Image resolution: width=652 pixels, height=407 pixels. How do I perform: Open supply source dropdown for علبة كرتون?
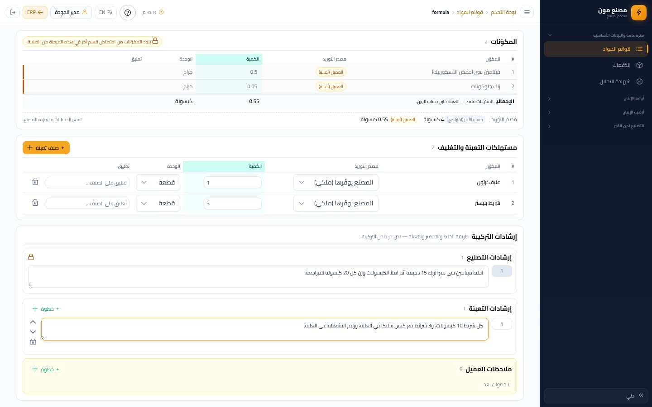336,182
